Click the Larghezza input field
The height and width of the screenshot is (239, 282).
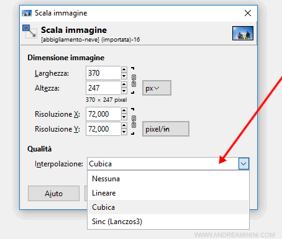tap(103, 73)
